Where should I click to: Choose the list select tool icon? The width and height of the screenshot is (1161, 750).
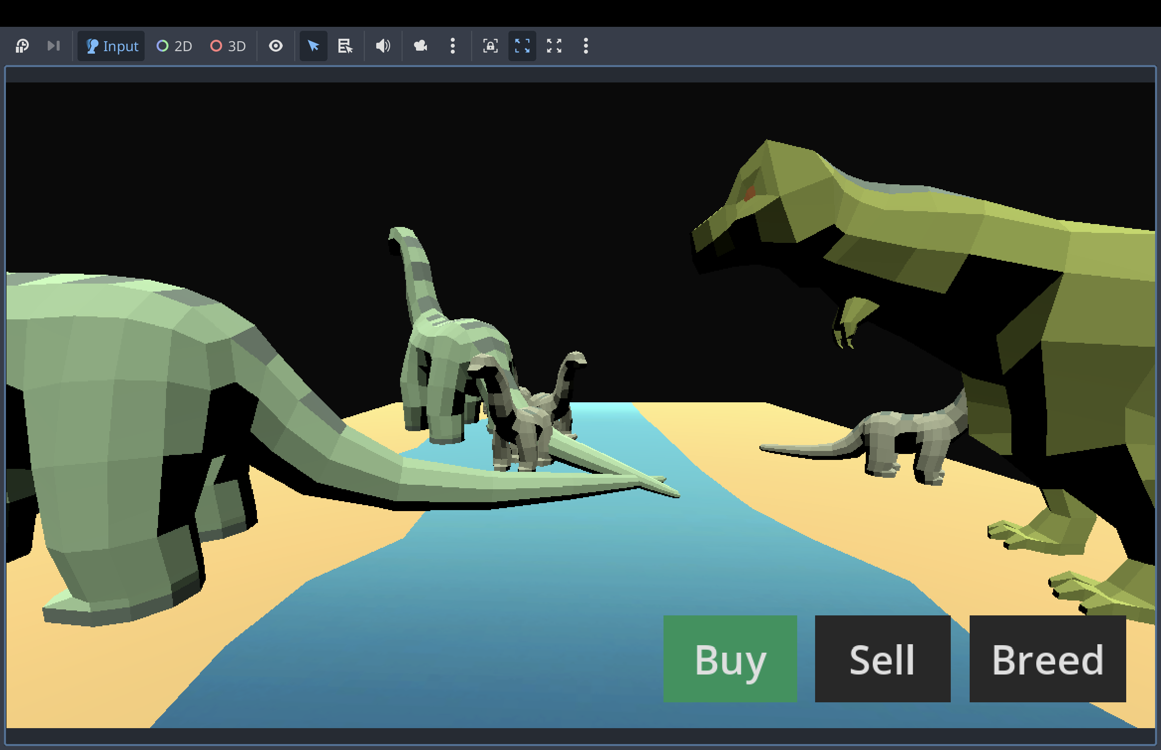click(345, 46)
